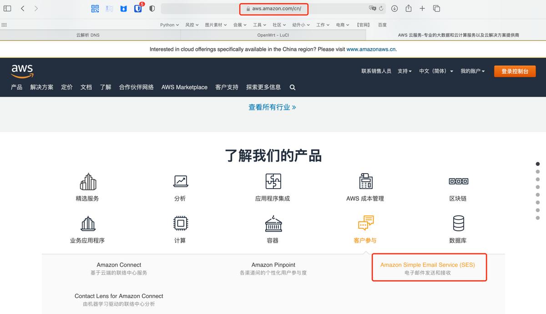Click the aws.amazon.com/cn/ address bar
Image resolution: width=546 pixels, height=314 pixels.
pos(274,9)
